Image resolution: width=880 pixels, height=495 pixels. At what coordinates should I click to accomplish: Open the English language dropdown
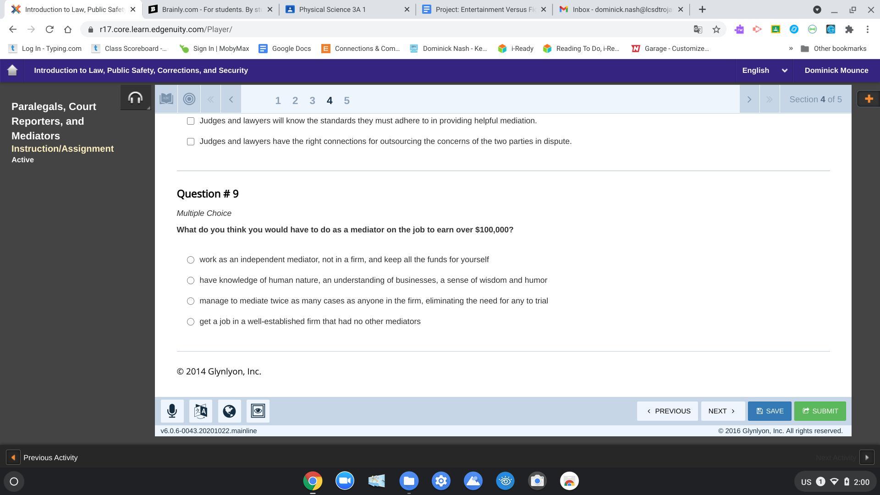point(764,71)
